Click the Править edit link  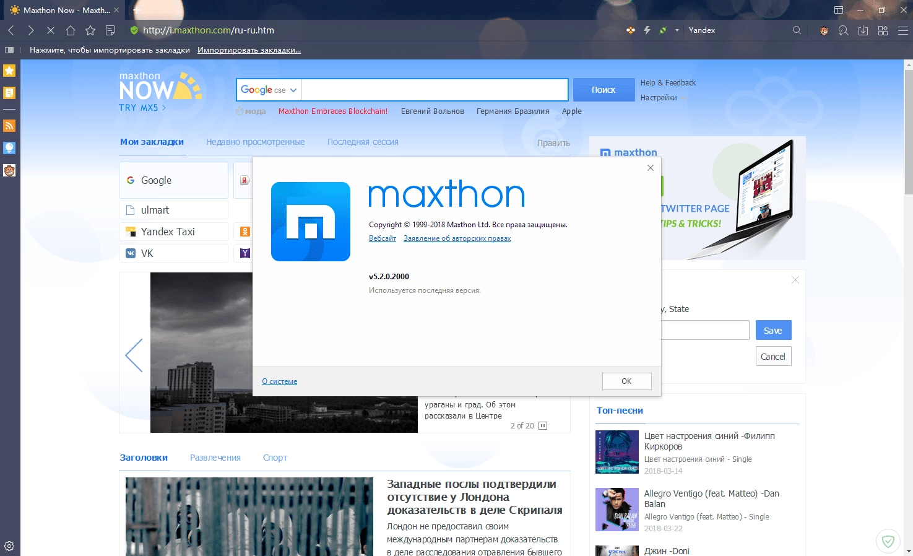[x=553, y=143]
